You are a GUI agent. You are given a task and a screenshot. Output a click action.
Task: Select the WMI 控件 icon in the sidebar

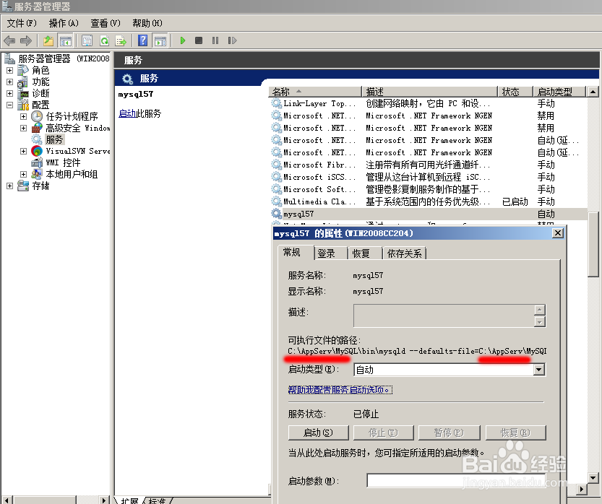coord(35,162)
